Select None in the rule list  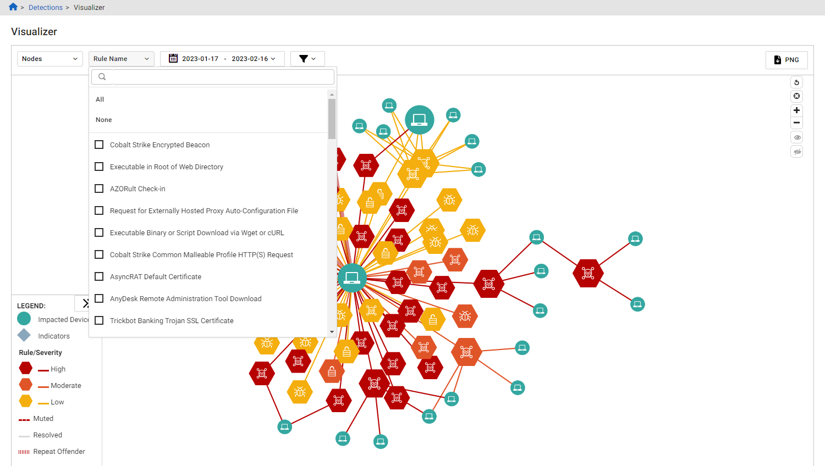pos(103,119)
